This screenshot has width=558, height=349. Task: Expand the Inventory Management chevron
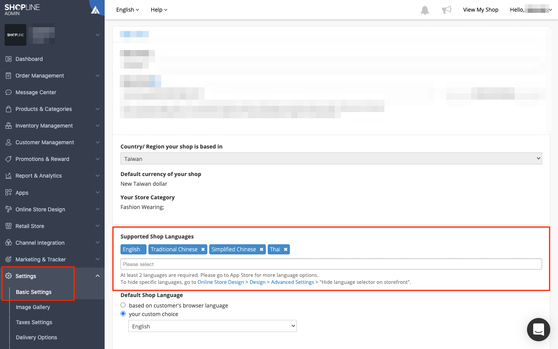[x=98, y=126]
